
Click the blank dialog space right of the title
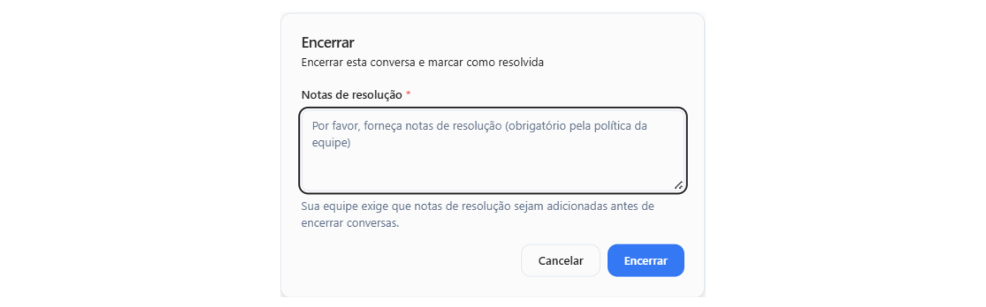[x=514, y=43]
